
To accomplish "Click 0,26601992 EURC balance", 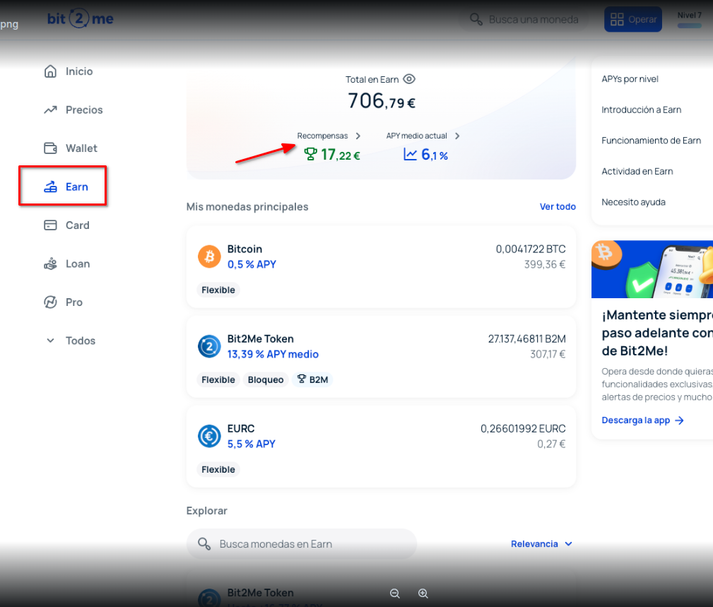I will 523,429.
